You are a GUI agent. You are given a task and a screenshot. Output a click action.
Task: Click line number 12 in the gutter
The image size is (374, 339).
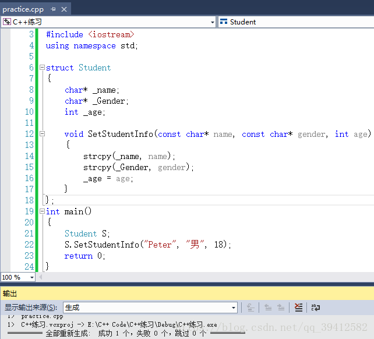(x=29, y=134)
